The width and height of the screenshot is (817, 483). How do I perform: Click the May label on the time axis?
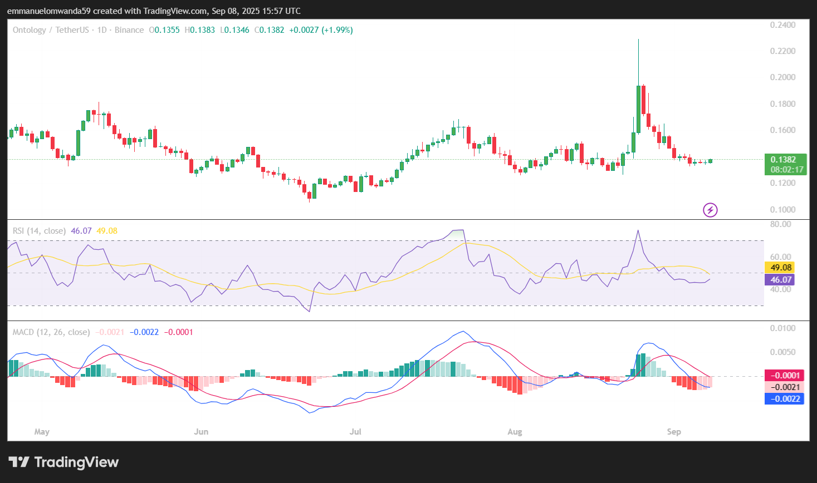pos(42,431)
